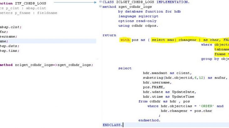Click the 'return' keyword
Screen dimensions: 229x128
tap(109, 35)
